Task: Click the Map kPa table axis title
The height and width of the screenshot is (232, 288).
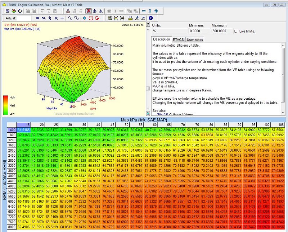Action: point(144,120)
